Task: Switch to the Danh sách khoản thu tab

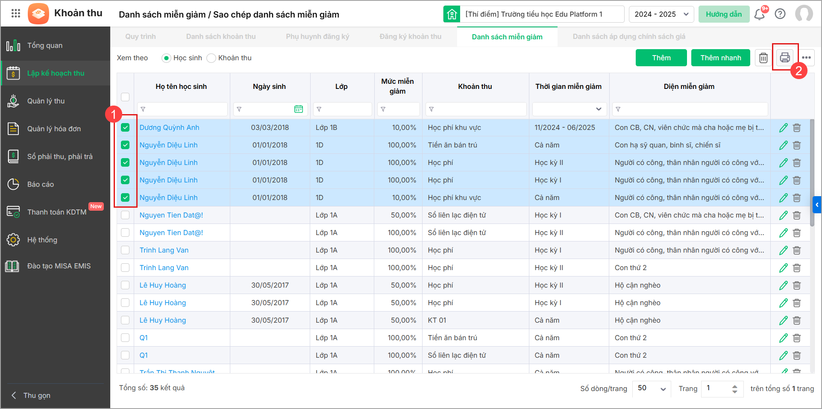Action: 220,37
